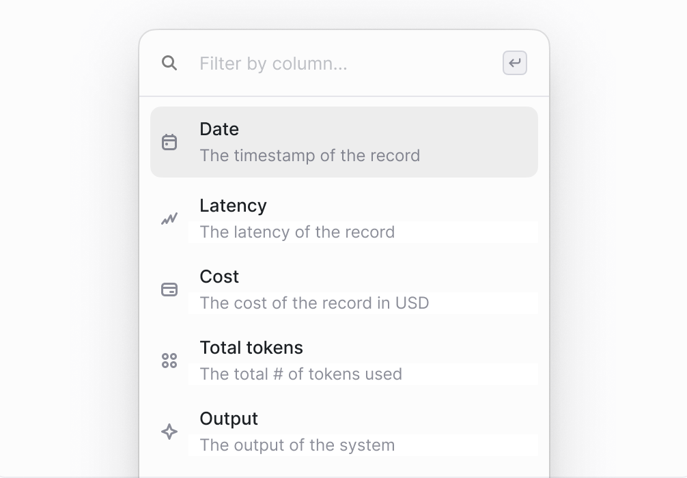Click the magnifying glass search icon
This screenshot has width=687, height=478.
[x=169, y=63]
